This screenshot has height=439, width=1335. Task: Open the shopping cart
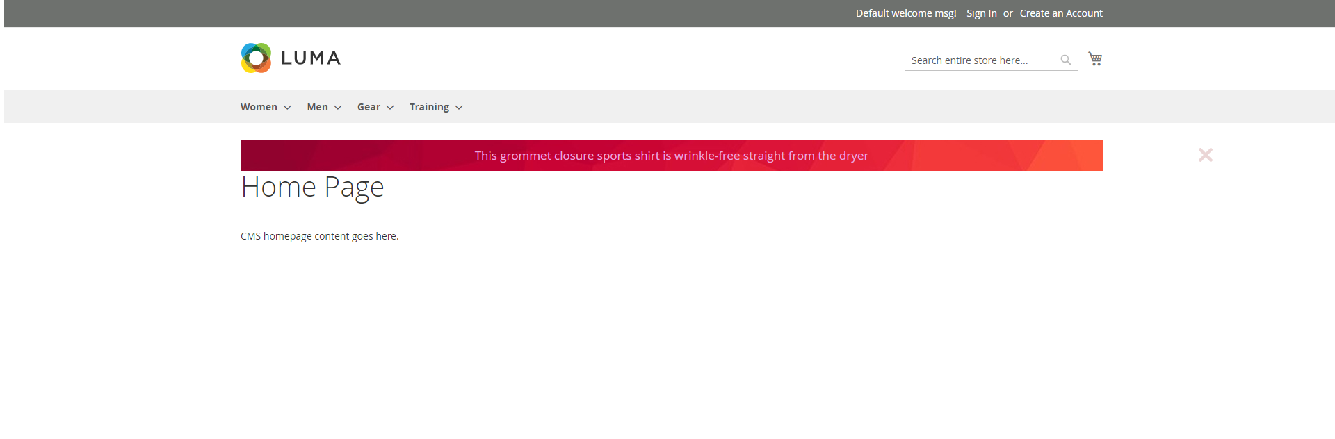pos(1095,59)
